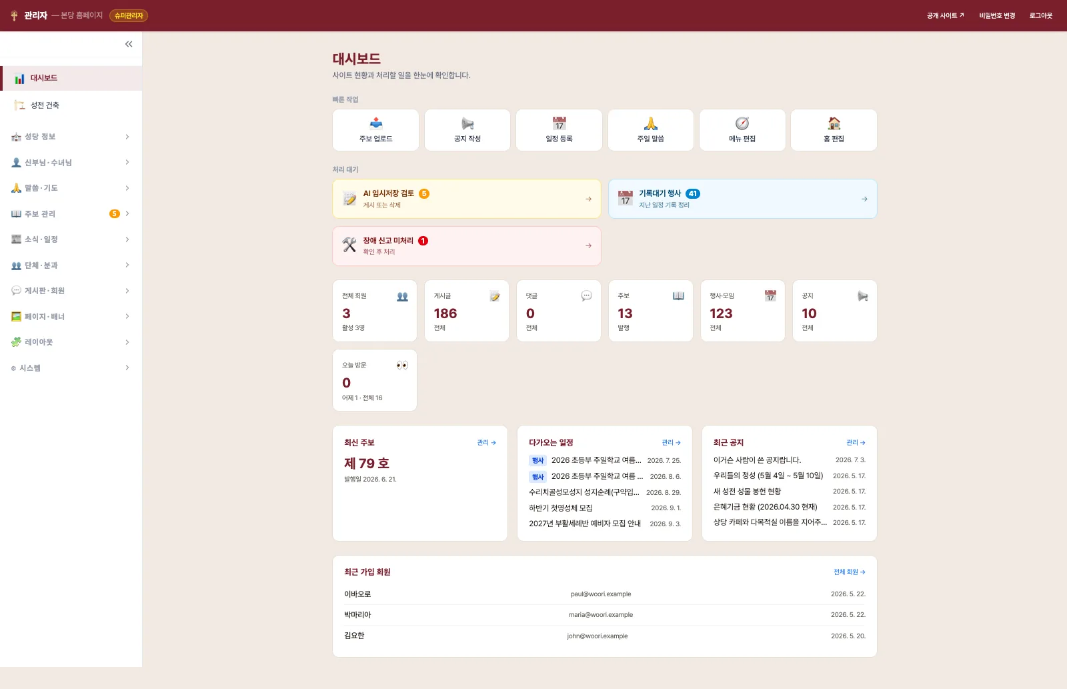Viewport: 1067px width, 689px height.
Task: Expand the 신부님·수녀님 sidebar section
Action: (x=71, y=163)
